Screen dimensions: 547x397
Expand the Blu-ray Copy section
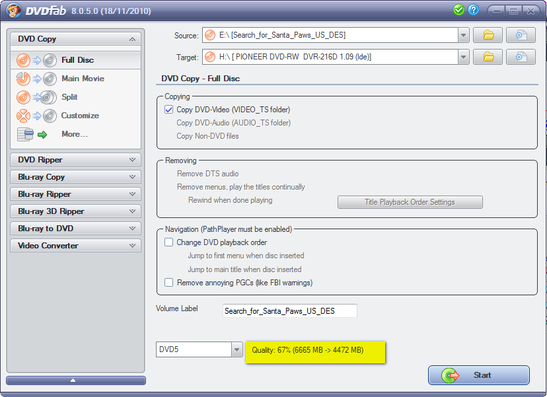tap(132, 177)
